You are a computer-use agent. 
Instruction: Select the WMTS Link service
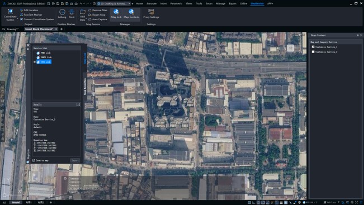click(44, 57)
